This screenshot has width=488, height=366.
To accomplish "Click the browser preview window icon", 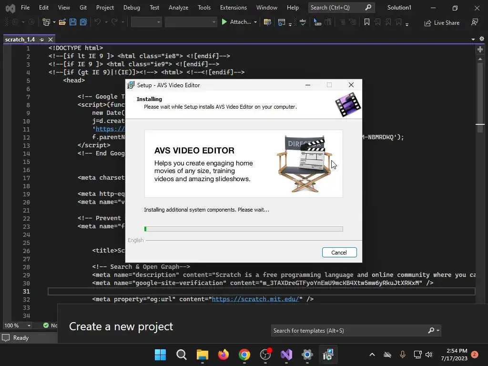I will pyautogui.click(x=281, y=22).
